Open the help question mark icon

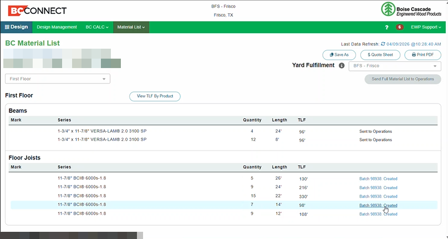pos(386,27)
